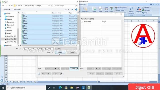This screenshot has height=90, width=160.
Task: Click Password button in wizard
Action: click(x=45, y=74)
